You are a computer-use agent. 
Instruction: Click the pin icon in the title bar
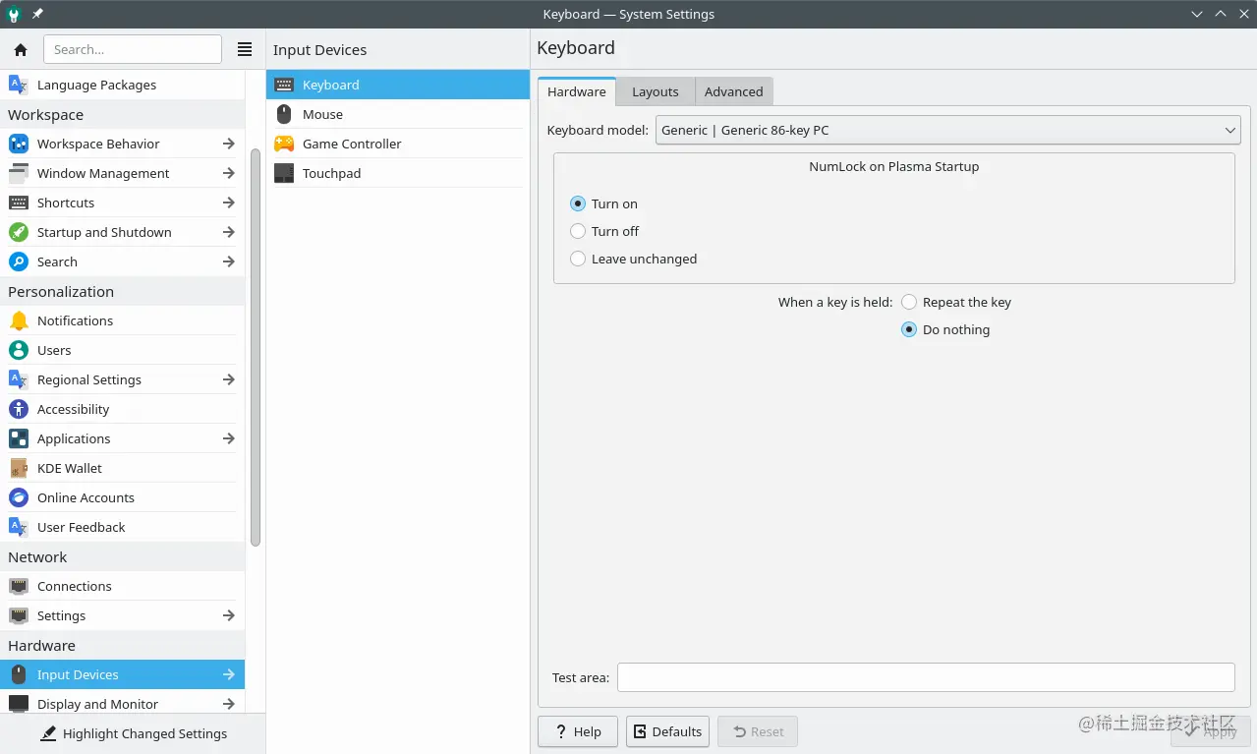point(37,14)
